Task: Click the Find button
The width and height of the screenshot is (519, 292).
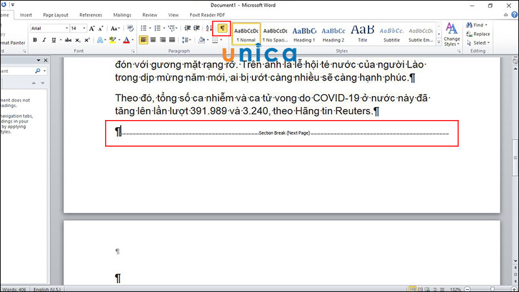Action: 477,25
